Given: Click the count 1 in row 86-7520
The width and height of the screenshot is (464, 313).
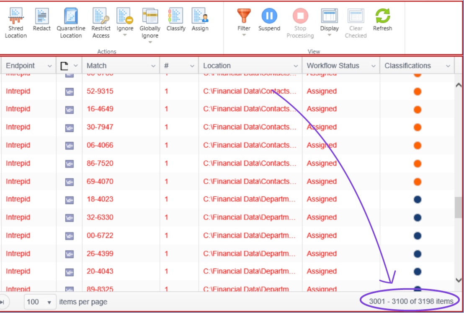Looking at the screenshot, I should pos(166,163).
